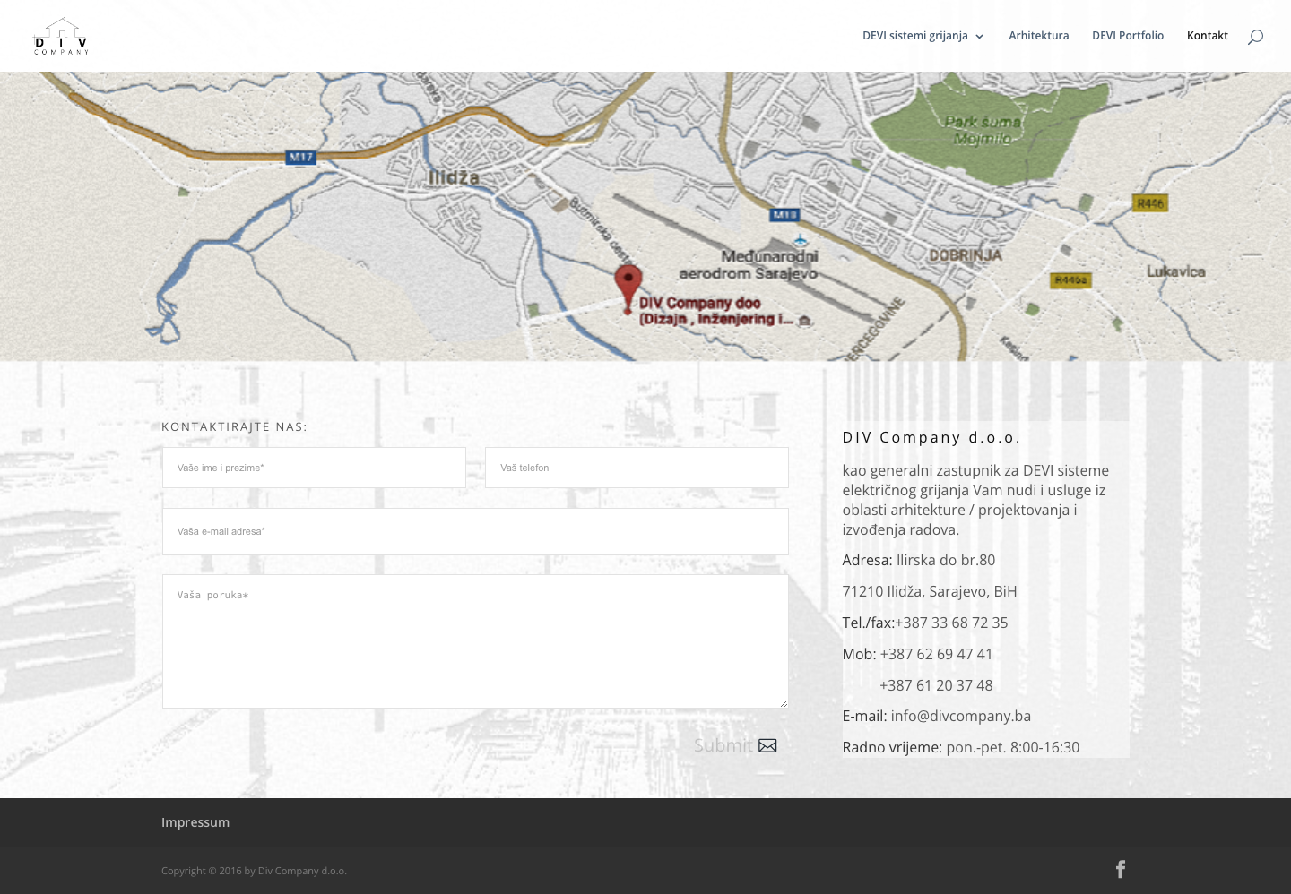Open the Impressum link
This screenshot has width=1291, height=894.
[x=195, y=822]
